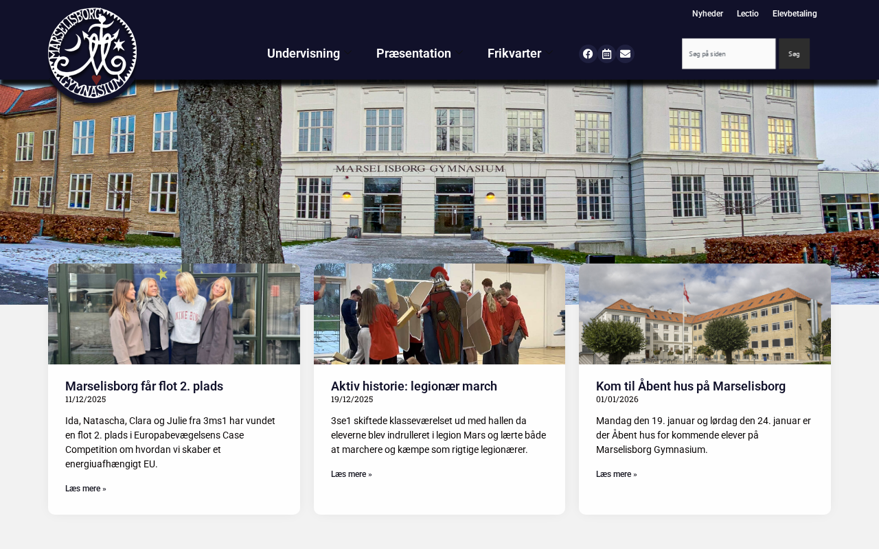Focus the 'Søg på siden' search field
The height and width of the screenshot is (549, 879).
pyautogui.click(x=729, y=54)
